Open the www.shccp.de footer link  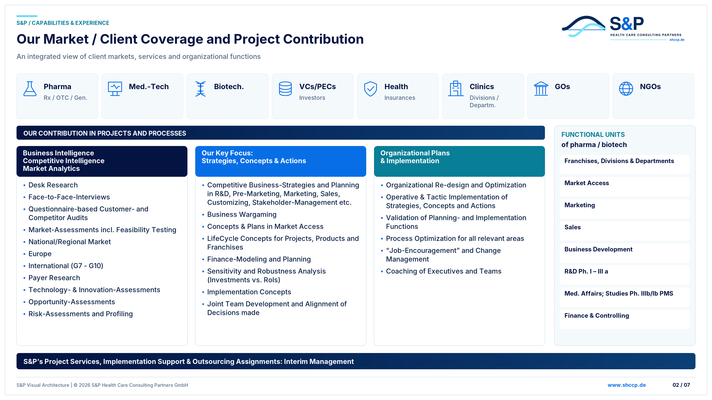click(627, 385)
